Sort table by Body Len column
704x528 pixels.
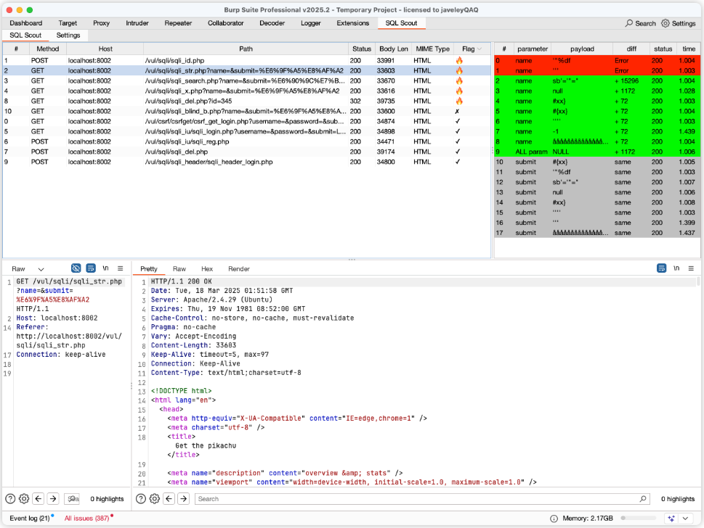pos(393,49)
